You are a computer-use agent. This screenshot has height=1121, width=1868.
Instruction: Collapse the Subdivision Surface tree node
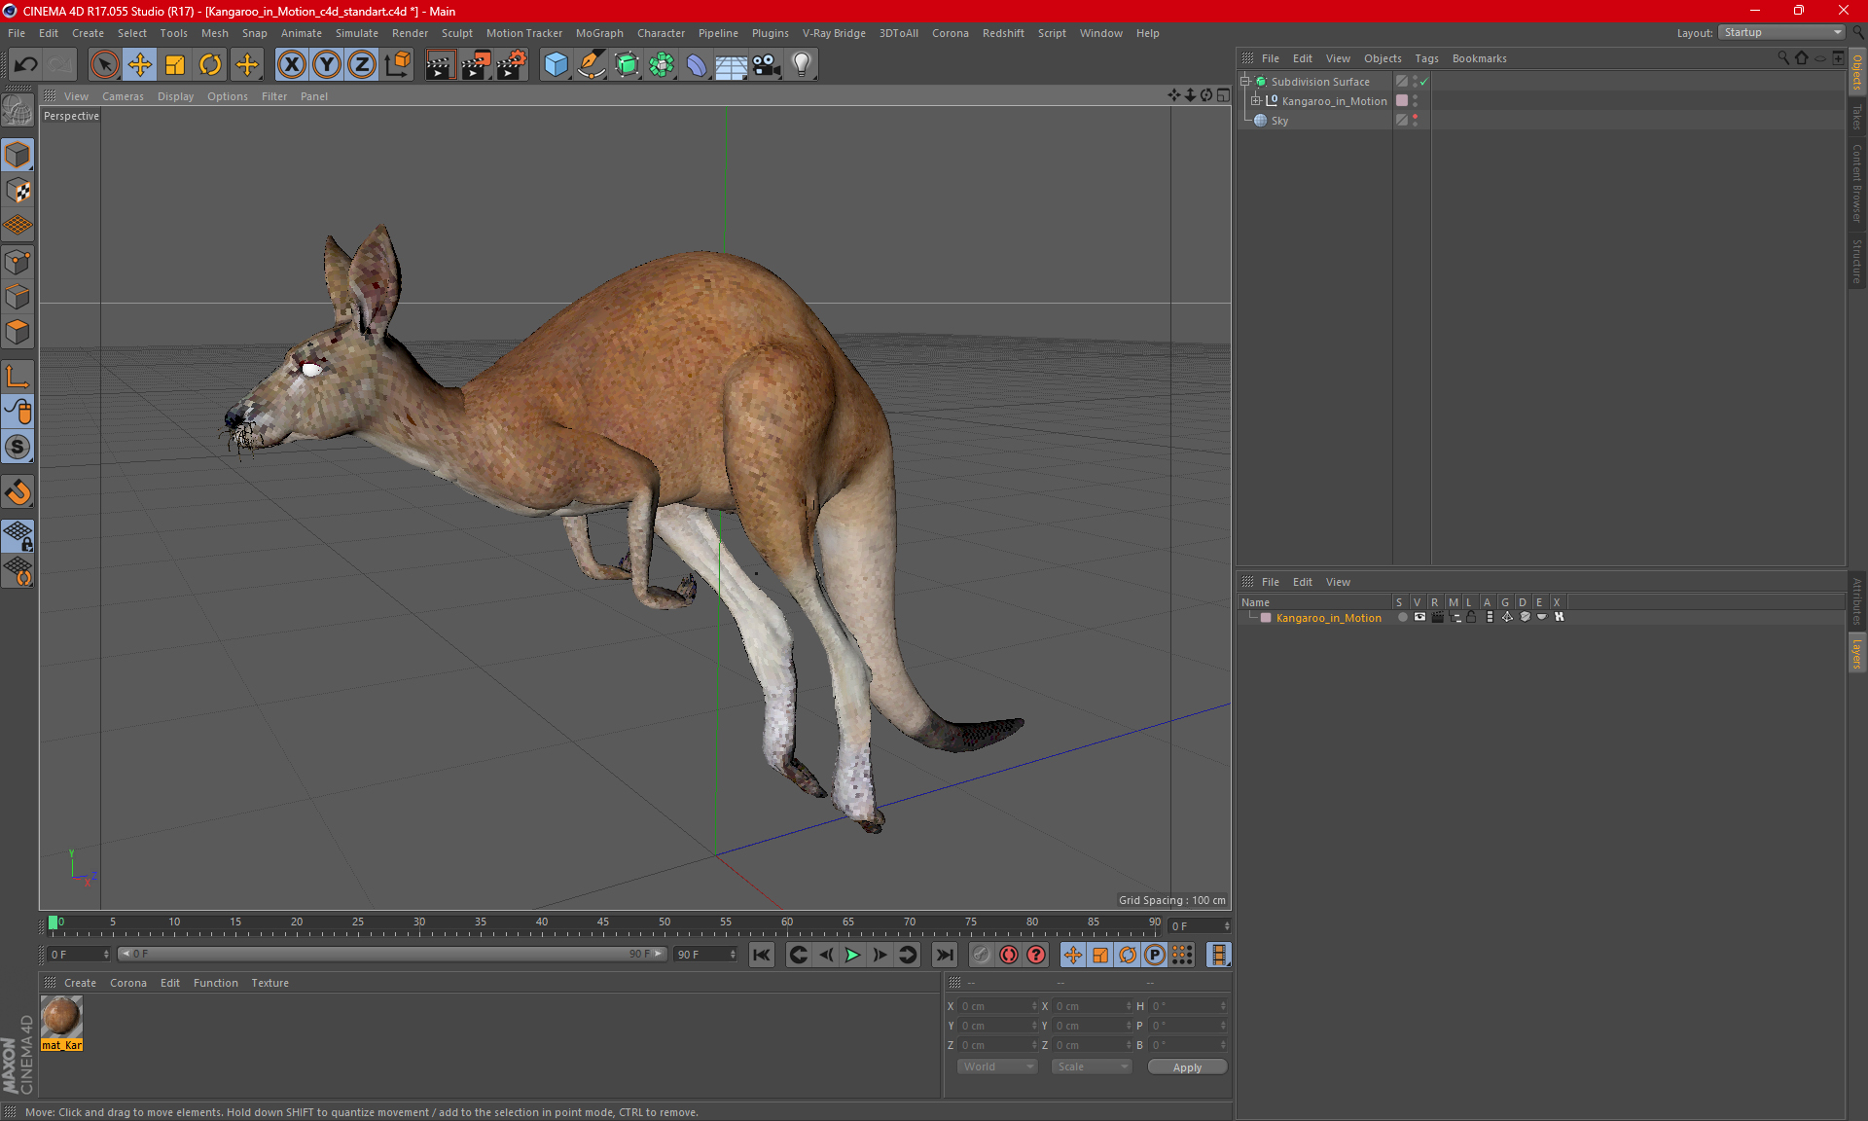tap(1245, 82)
